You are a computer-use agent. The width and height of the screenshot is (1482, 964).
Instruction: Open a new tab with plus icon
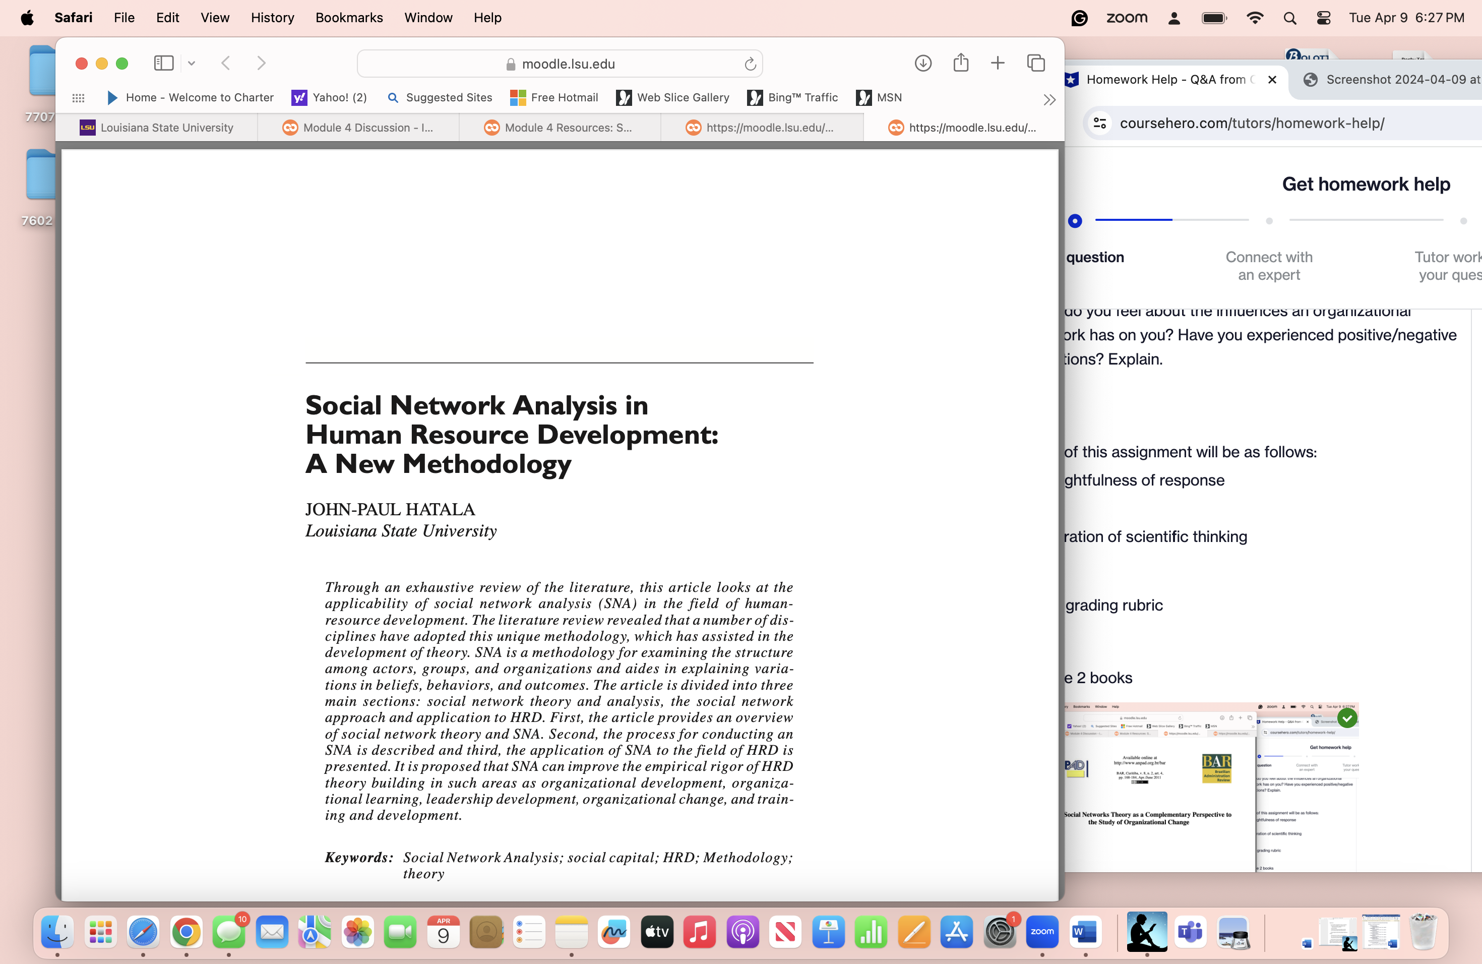[998, 63]
